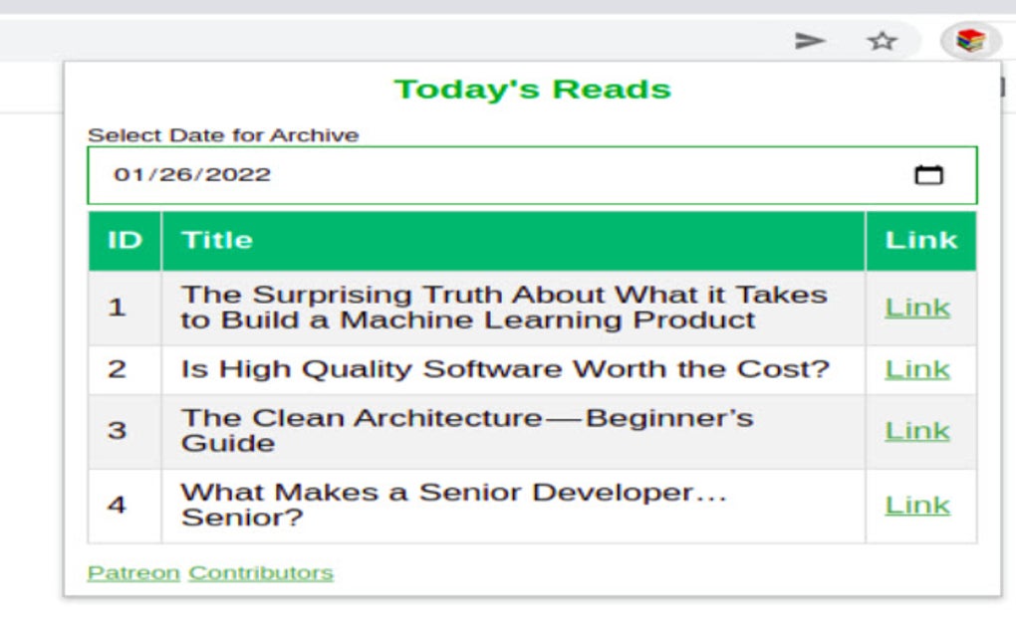Viewport: 1016px width, 635px height.
Task: Open the Machine Learning Product article link
Action: click(x=917, y=307)
